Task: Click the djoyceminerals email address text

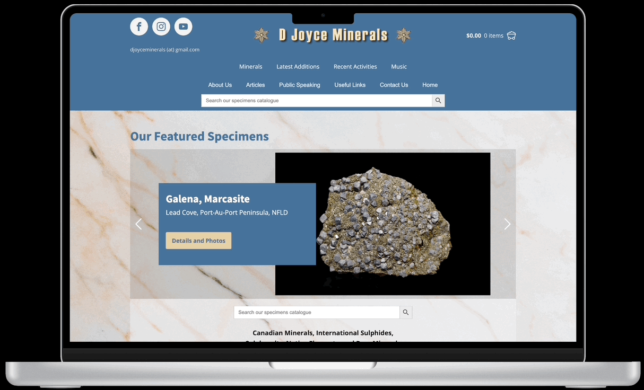Action: [x=165, y=50]
